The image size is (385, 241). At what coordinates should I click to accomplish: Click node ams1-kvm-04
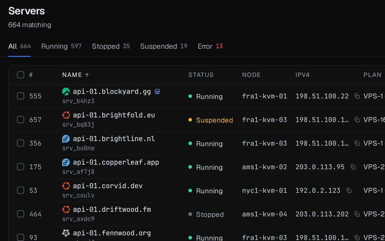coord(264,214)
